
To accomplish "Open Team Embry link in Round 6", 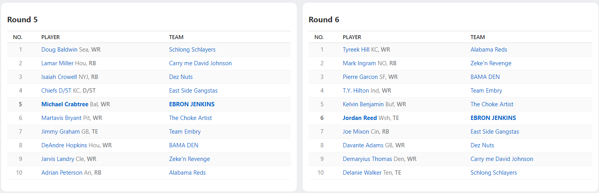I will tap(486, 91).
